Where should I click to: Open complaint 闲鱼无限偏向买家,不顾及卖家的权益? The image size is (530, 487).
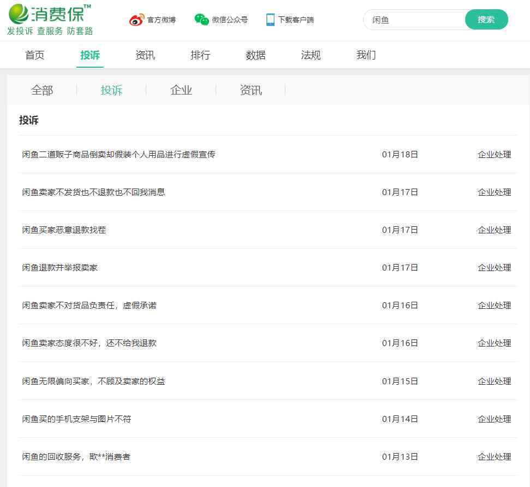pyautogui.click(x=93, y=382)
